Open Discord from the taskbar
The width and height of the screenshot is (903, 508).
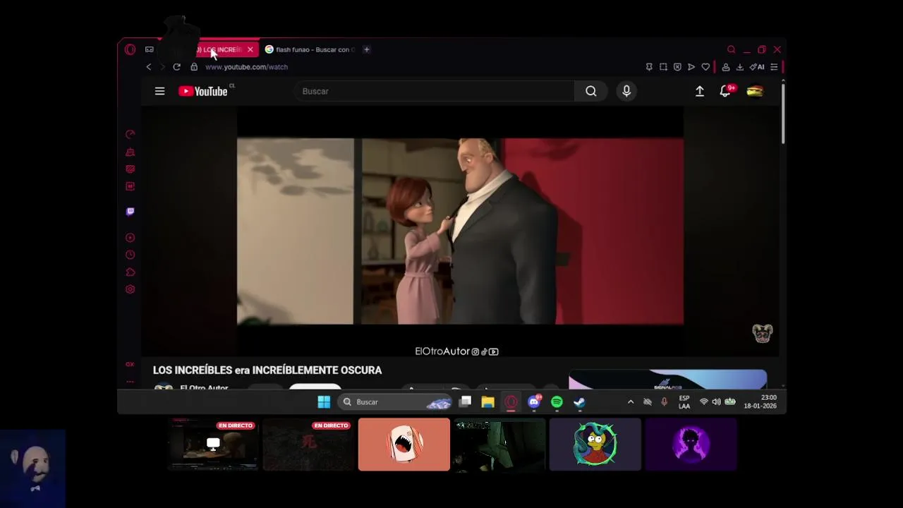534,401
